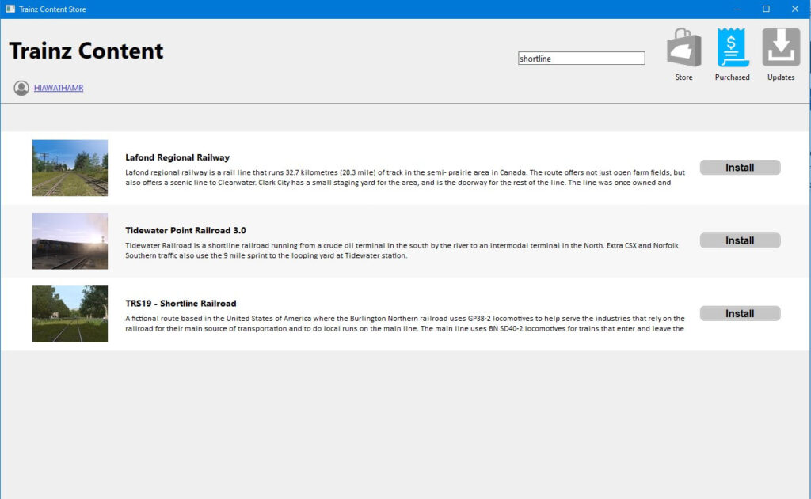The width and height of the screenshot is (811, 499).
Task: Click the search field containing shortline
Action: 581,59
